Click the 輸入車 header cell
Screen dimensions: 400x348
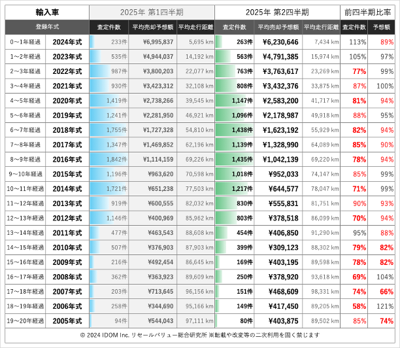coord(47,12)
